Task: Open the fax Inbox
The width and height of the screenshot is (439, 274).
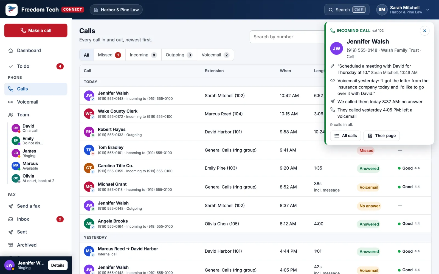Action: [36, 219]
